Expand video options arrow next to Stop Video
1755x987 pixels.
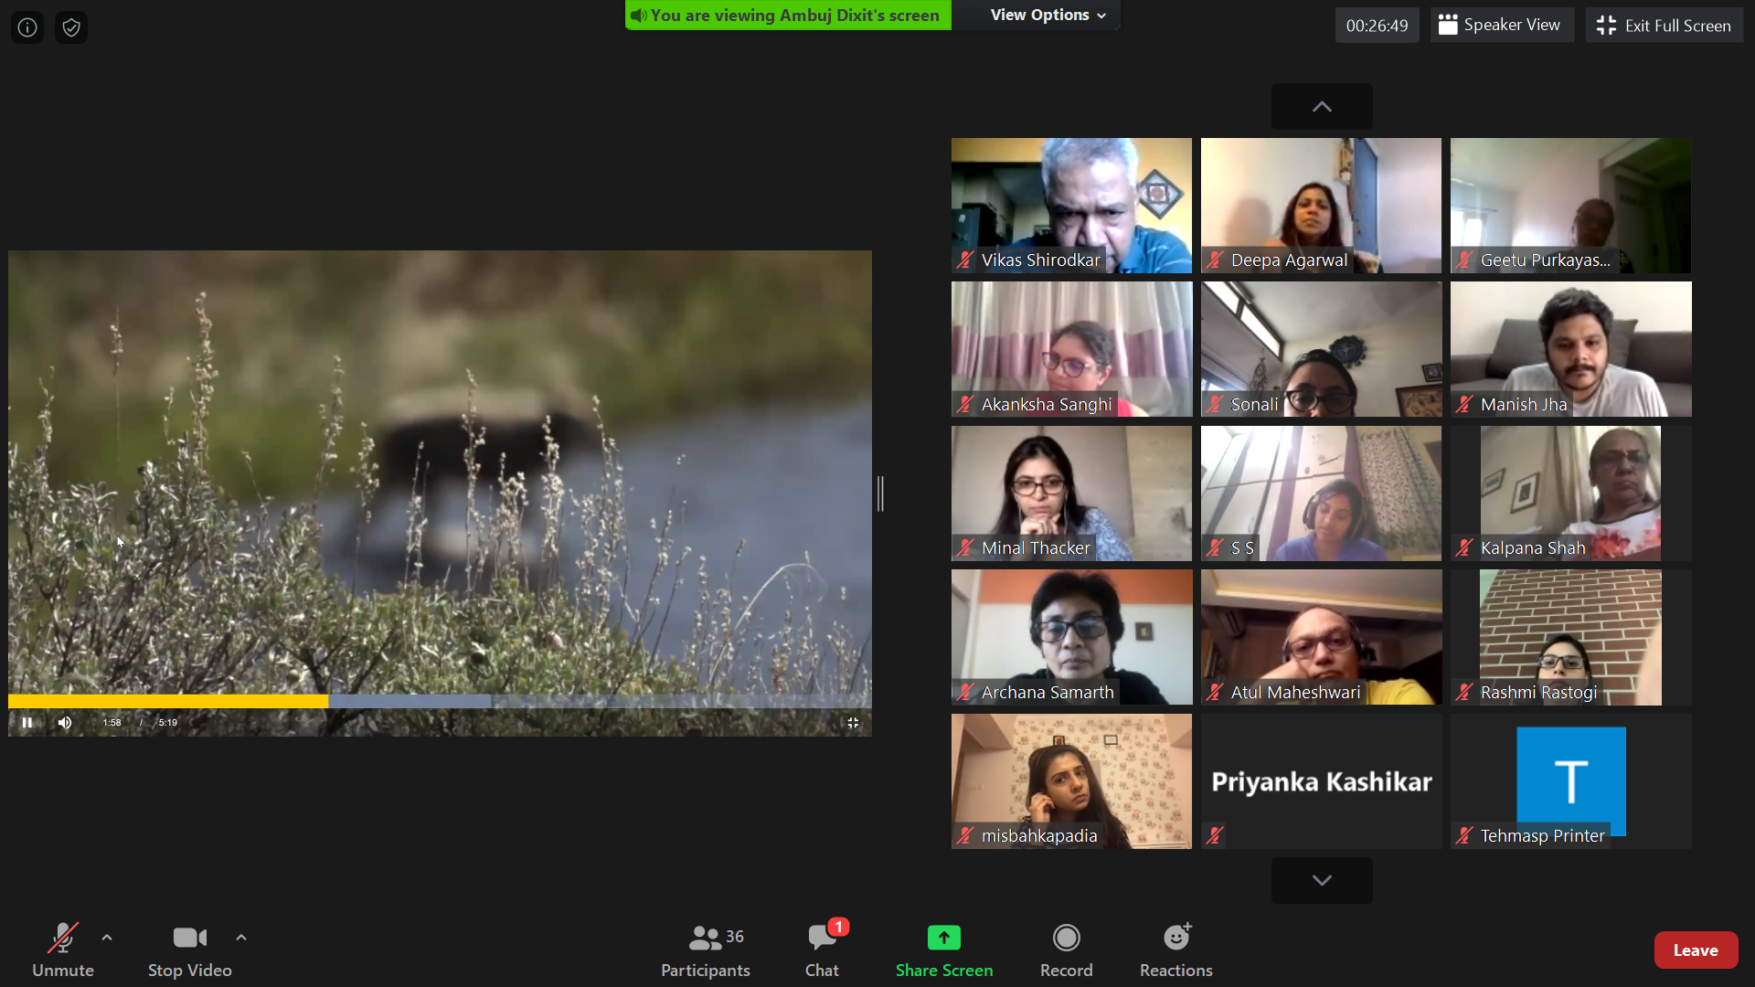click(241, 938)
